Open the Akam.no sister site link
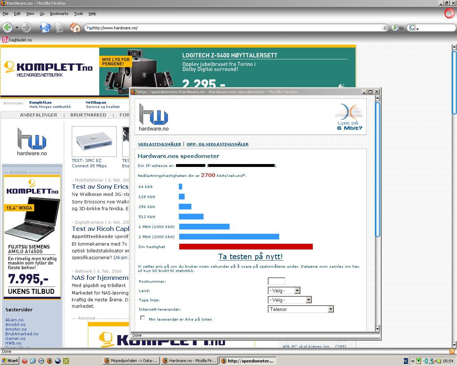This screenshot has height=366, width=457. click(x=14, y=320)
